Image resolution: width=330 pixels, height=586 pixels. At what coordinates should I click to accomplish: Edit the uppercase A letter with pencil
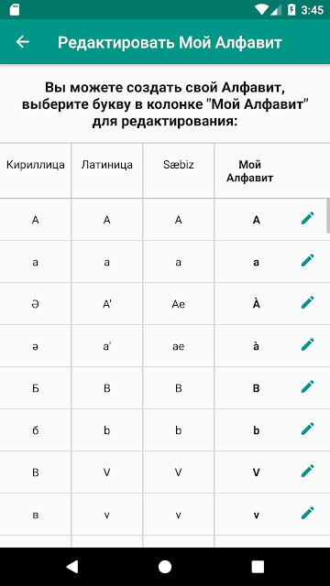pyautogui.click(x=308, y=218)
